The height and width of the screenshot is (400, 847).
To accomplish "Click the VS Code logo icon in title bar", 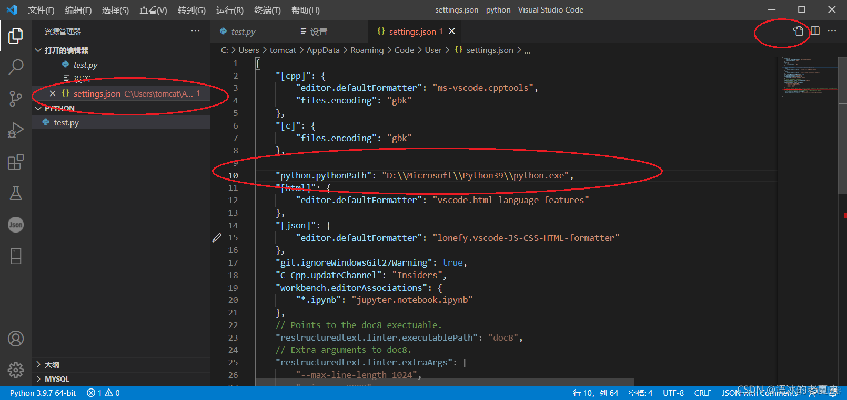I will point(12,10).
